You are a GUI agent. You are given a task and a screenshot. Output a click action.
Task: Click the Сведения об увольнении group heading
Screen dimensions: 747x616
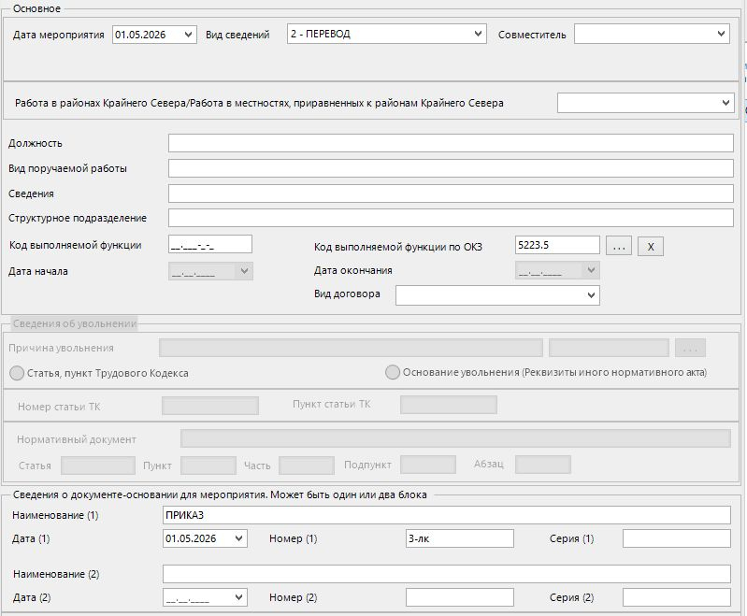tap(75, 323)
